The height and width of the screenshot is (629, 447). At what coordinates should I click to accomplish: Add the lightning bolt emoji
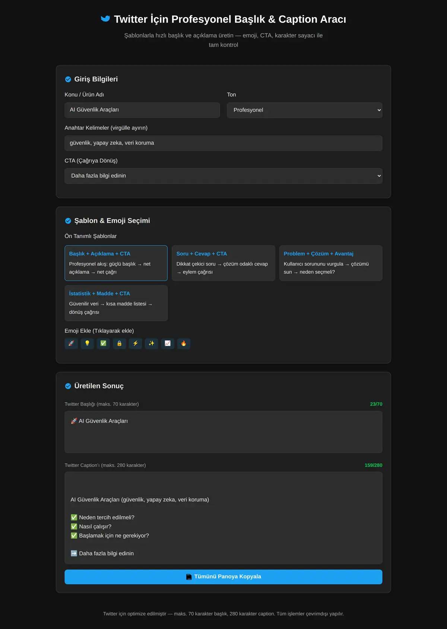coord(135,344)
